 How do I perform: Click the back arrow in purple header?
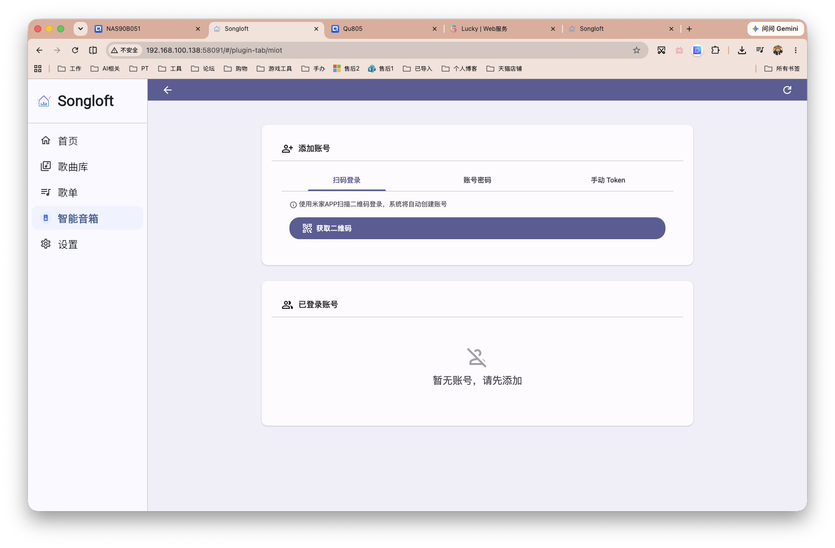pos(168,90)
